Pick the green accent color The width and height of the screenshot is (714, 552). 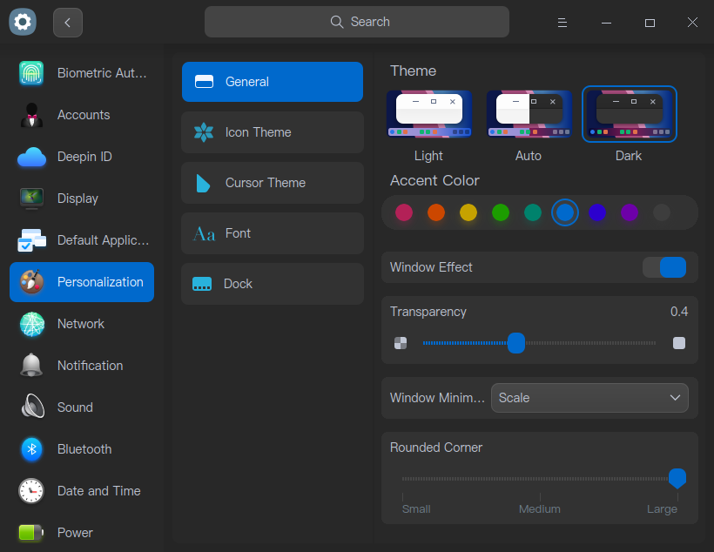coord(501,212)
